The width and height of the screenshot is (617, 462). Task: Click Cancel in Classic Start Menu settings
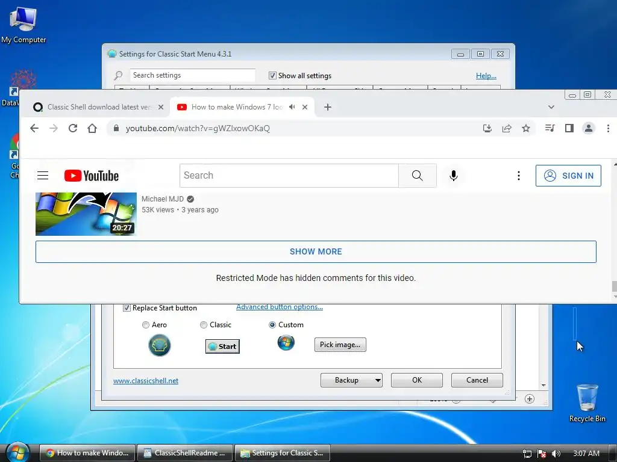pos(477,380)
